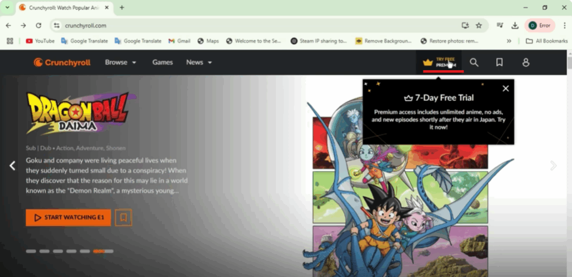
Task: Expand the News dropdown menu
Action: [x=199, y=62]
